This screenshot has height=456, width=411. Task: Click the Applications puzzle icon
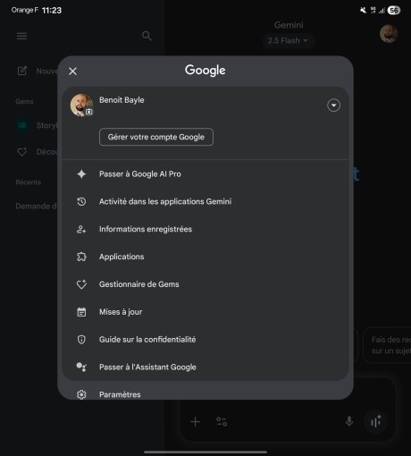81,257
